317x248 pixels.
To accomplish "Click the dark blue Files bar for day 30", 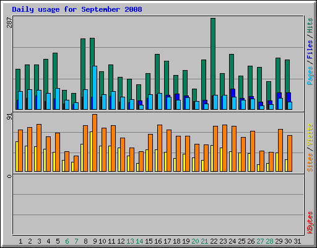I will [x=289, y=97].
